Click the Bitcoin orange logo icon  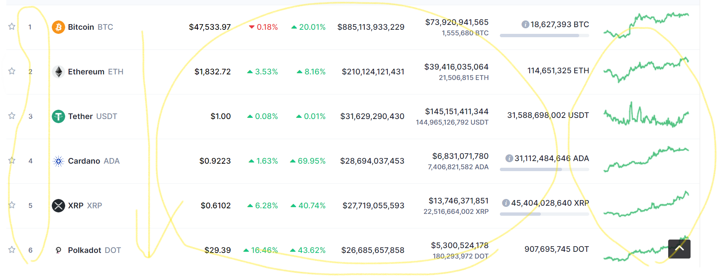pyautogui.click(x=58, y=27)
